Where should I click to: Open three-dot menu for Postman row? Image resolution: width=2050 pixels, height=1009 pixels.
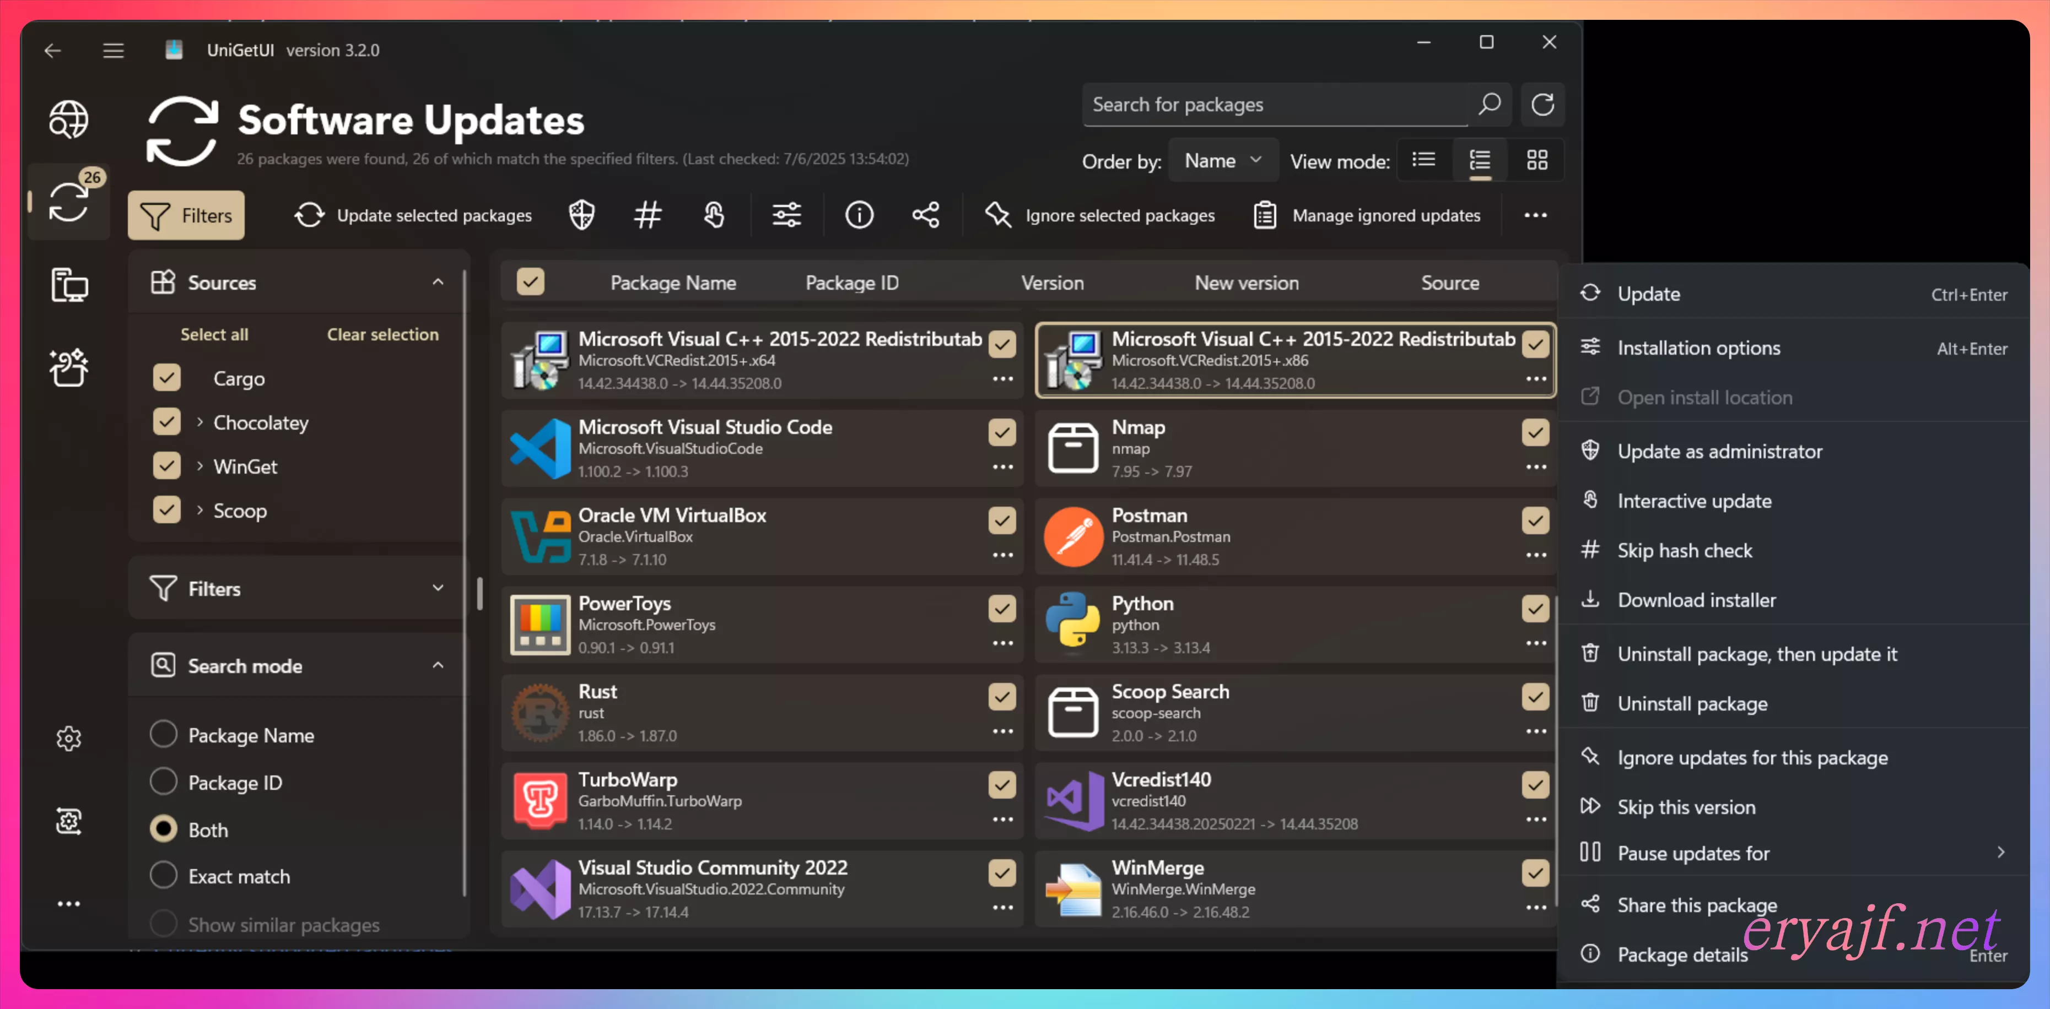coord(1536,554)
